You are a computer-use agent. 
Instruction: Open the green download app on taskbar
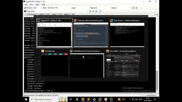pyautogui.click(x=77, y=99)
